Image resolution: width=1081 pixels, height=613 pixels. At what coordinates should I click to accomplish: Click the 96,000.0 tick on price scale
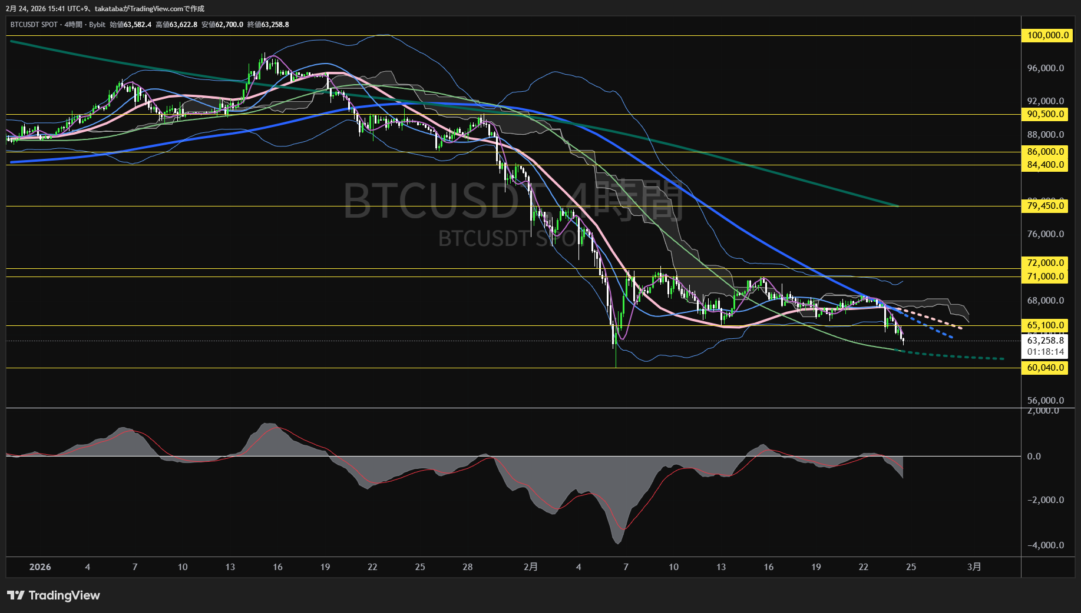pyautogui.click(x=1045, y=68)
